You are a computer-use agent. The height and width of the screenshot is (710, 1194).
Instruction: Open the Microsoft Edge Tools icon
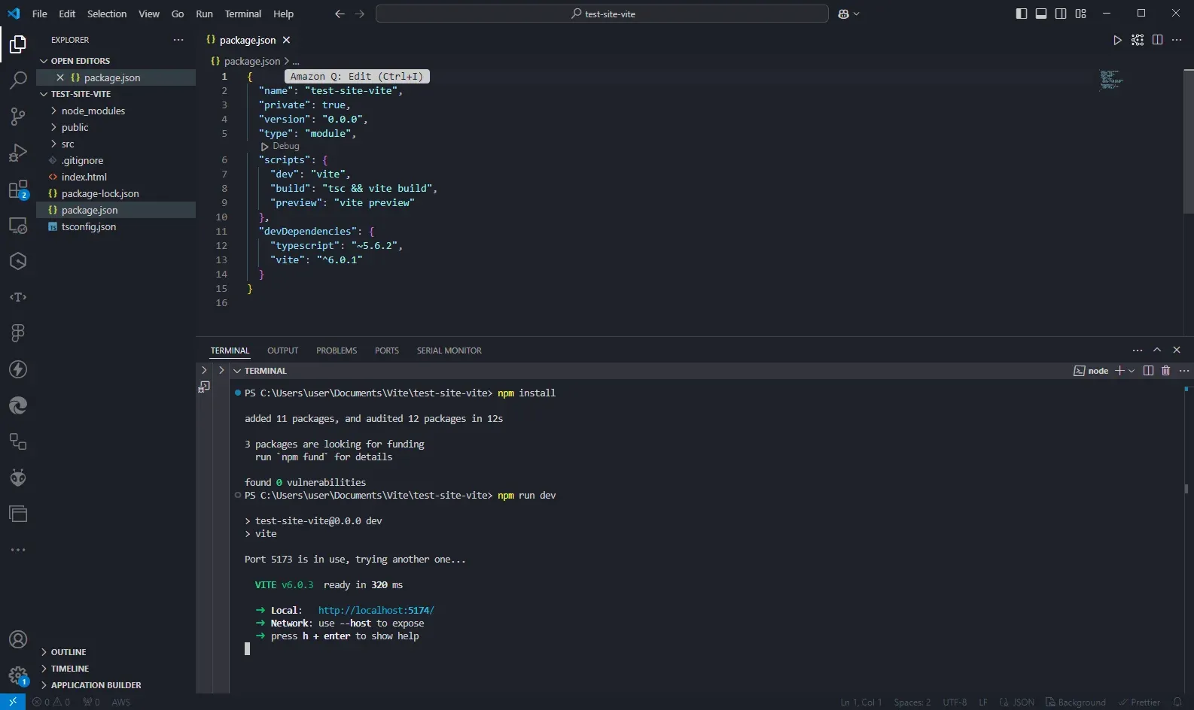click(18, 405)
